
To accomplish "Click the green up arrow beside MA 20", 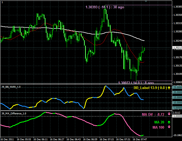I will pyautogui.click(x=169, y=122).
